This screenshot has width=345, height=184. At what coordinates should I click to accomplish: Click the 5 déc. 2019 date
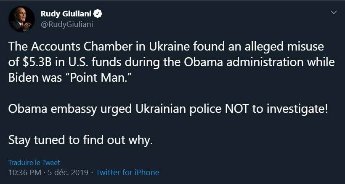coord(69,172)
